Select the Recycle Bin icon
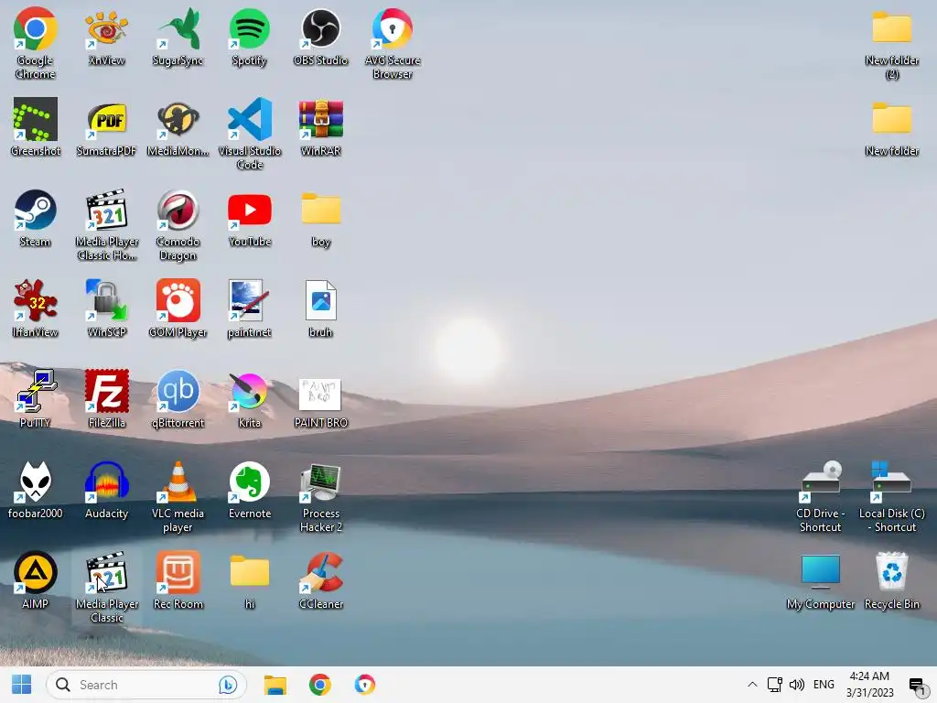This screenshot has height=703, width=937. coord(891,572)
